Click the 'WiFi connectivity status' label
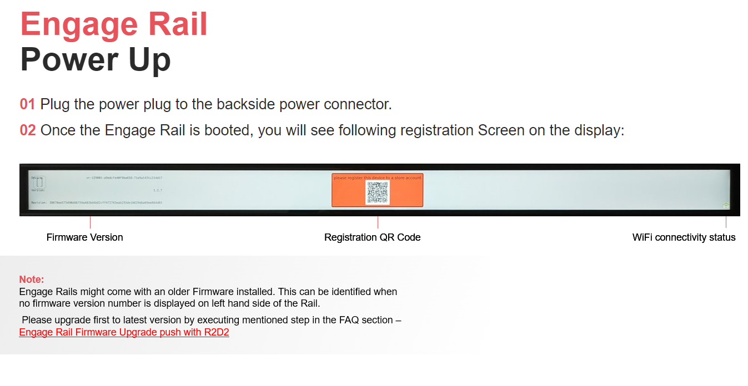The height and width of the screenshot is (386, 748). [684, 237]
